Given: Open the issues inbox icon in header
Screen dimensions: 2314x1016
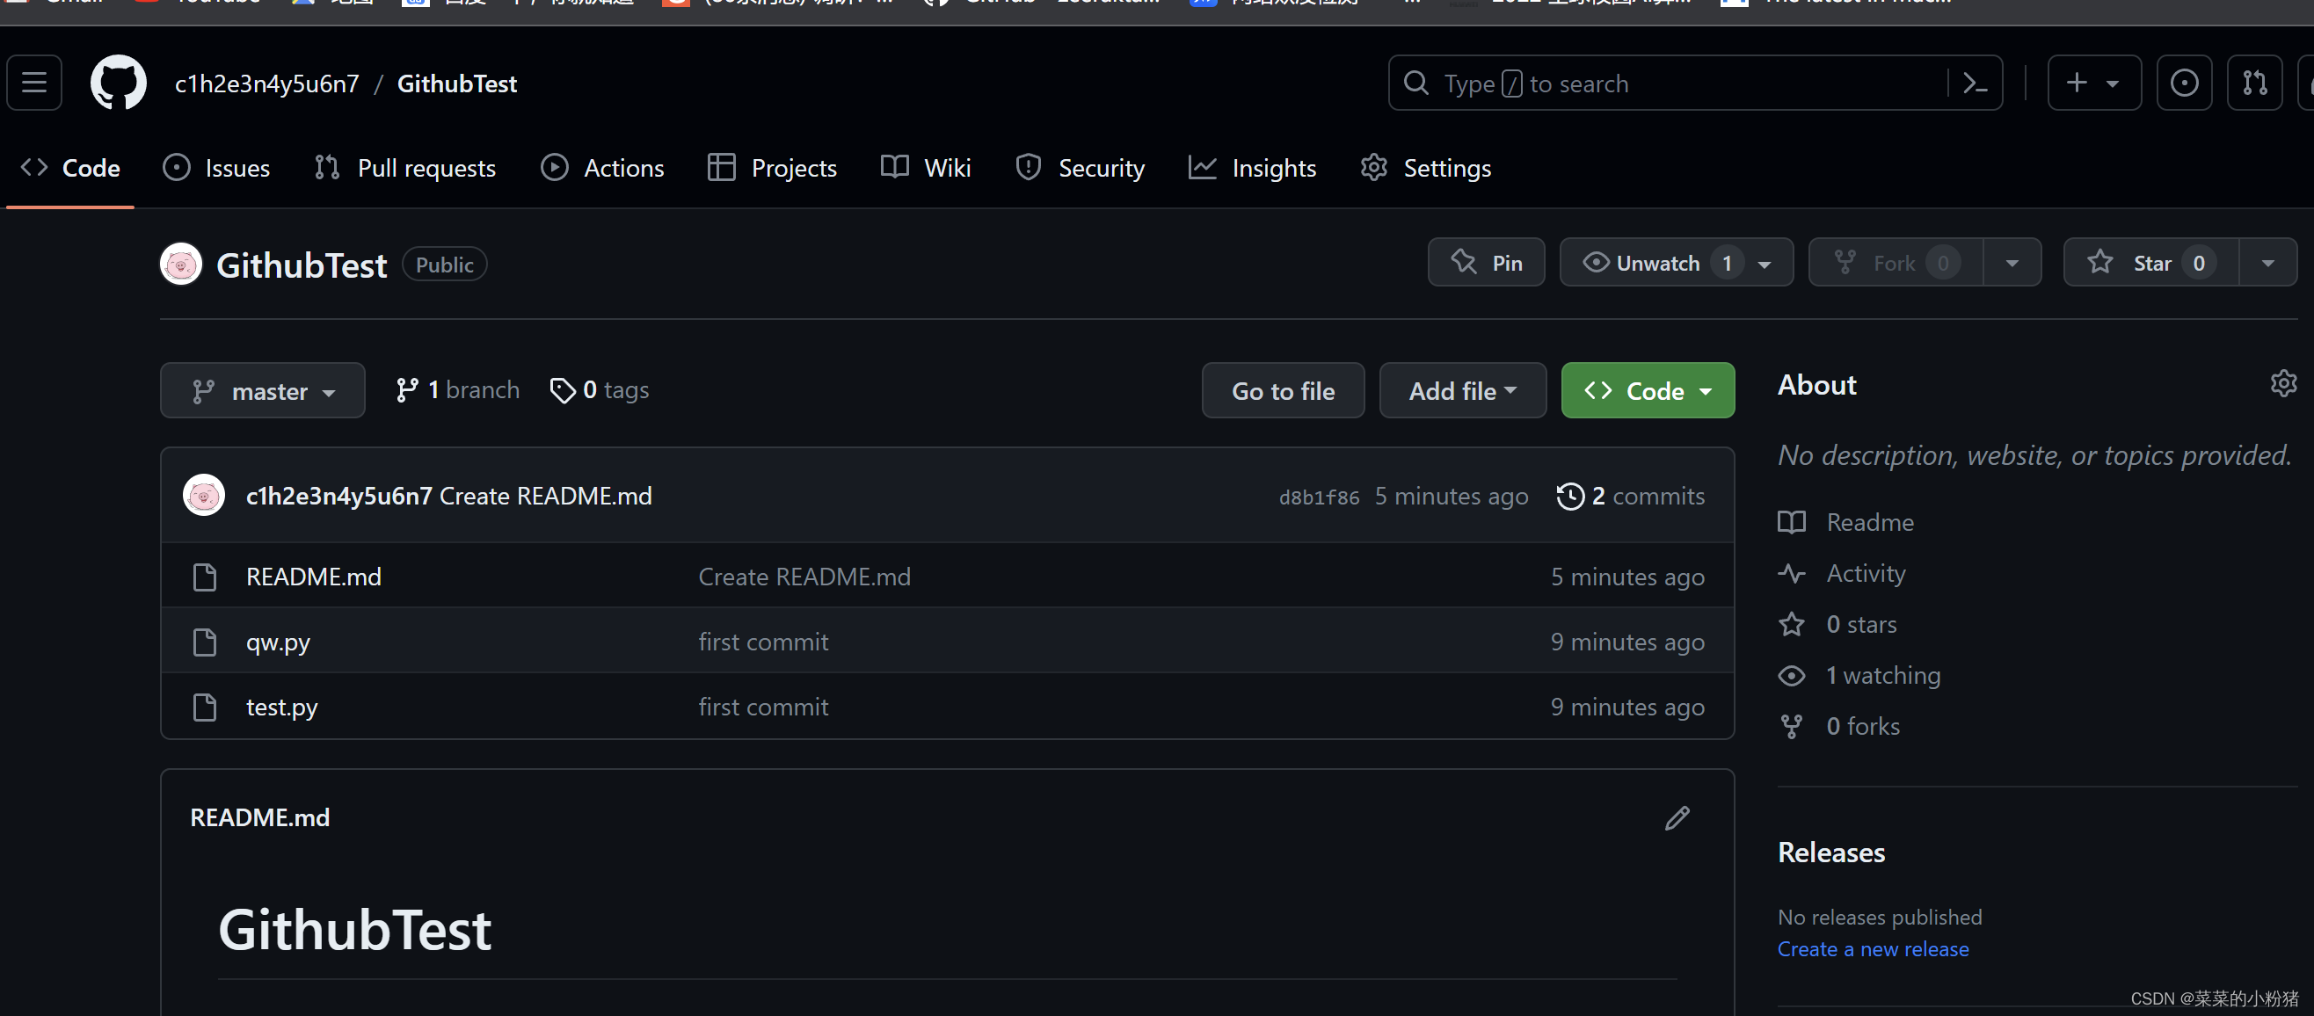Looking at the screenshot, I should pos(2184,83).
